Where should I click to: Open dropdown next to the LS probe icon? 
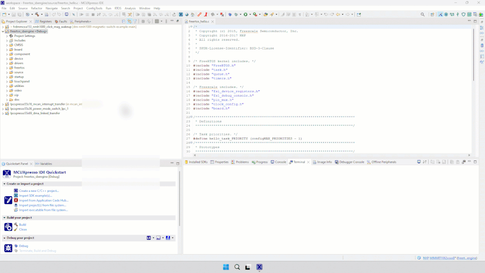(153, 238)
